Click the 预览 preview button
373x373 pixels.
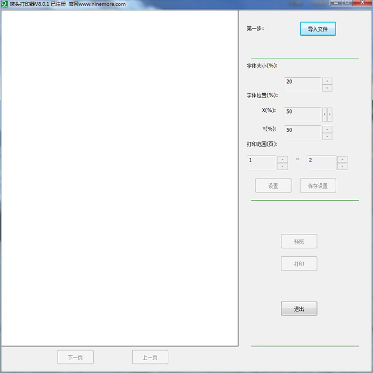[299, 241]
